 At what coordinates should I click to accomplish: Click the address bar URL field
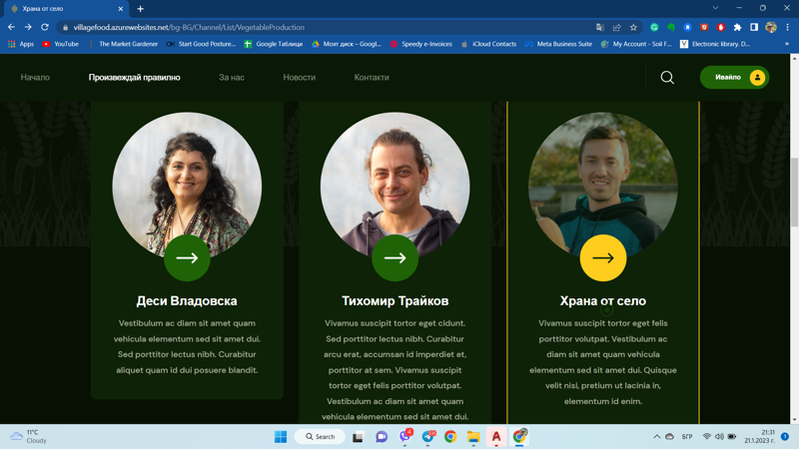click(x=300, y=27)
